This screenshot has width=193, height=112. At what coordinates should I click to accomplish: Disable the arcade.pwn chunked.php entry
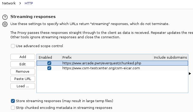coord(49,63)
